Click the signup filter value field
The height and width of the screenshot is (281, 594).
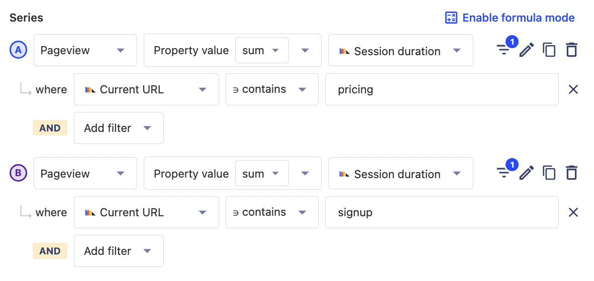441,212
